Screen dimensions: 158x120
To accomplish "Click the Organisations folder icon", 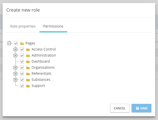I will pyautogui.click(x=28, y=68).
